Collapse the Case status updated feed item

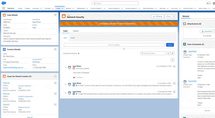click(x=66, y=67)
